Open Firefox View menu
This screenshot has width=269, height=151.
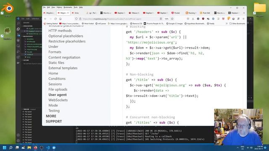pyautogui.click(x=53, y=8)
